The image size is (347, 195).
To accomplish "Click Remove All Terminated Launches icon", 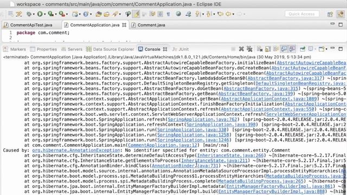I will [x=249, y=49].
